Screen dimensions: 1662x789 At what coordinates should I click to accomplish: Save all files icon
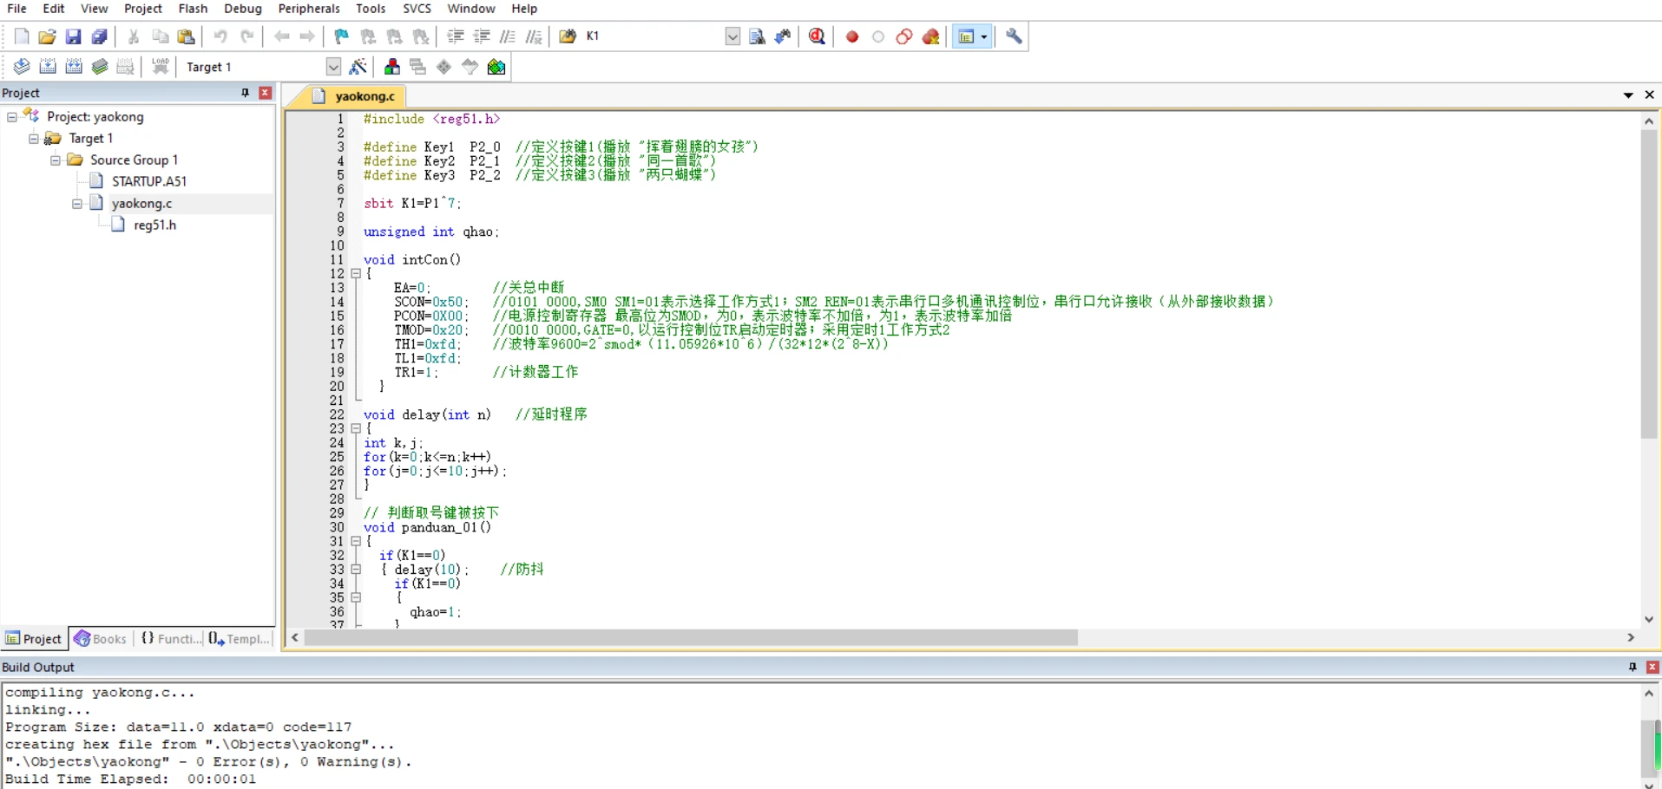[99, 36]
